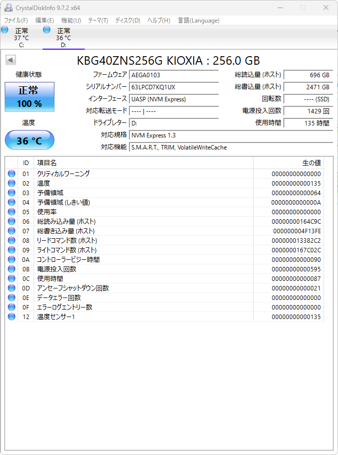Click the total host reads value 696 GB

pyautogui.click(x=308, y=75)
